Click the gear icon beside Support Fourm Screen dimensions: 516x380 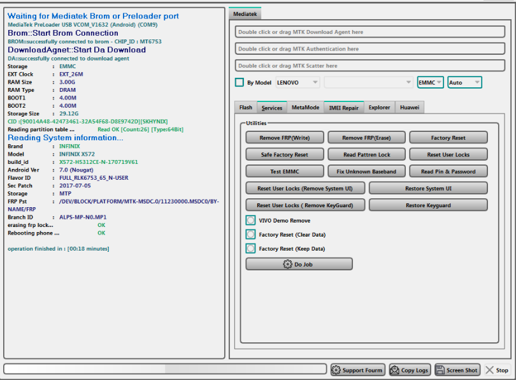[336, 370]
